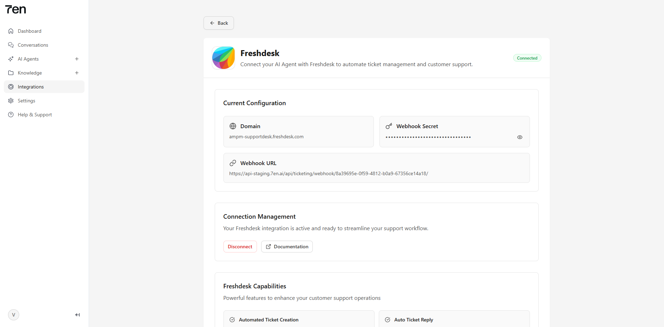Click the Domain globe icon
This screenshot has width=664, height=327.
click(x=233, y=126)
